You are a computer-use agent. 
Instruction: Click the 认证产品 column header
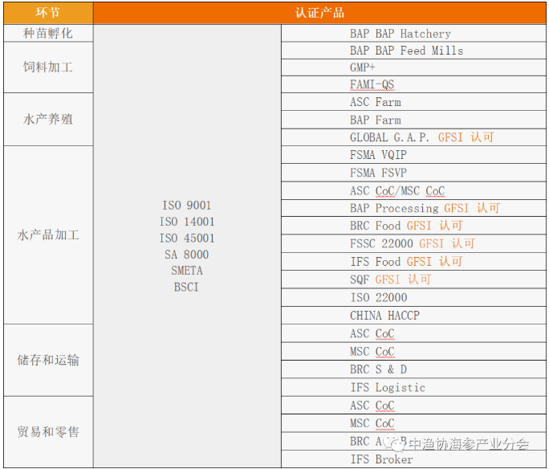[319, 13]
